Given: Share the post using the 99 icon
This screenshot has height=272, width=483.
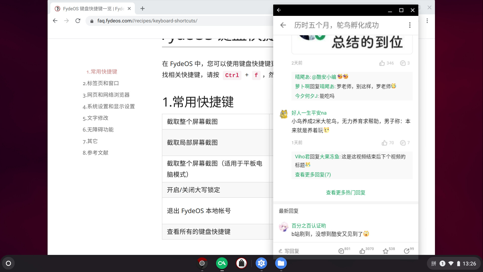Looking at the screenshot, I should pyautogui.click(x=409, y=250).
